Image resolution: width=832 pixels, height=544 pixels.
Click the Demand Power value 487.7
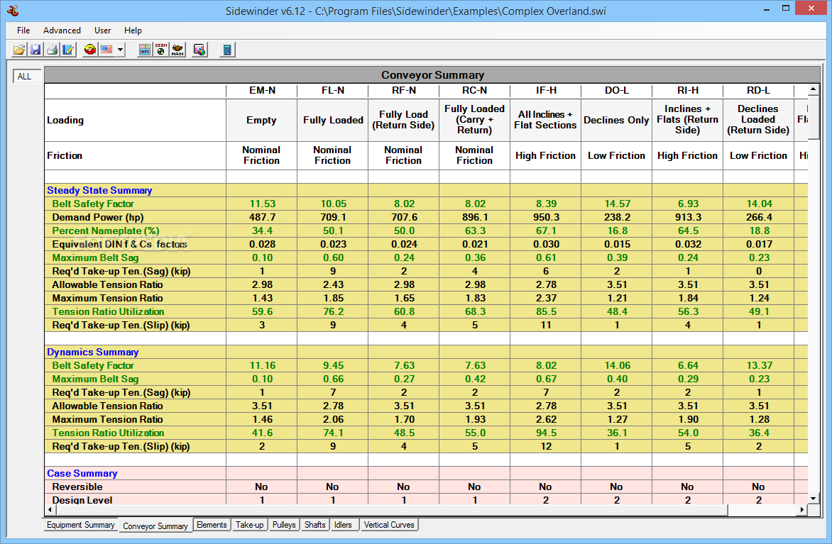(262, 218)
